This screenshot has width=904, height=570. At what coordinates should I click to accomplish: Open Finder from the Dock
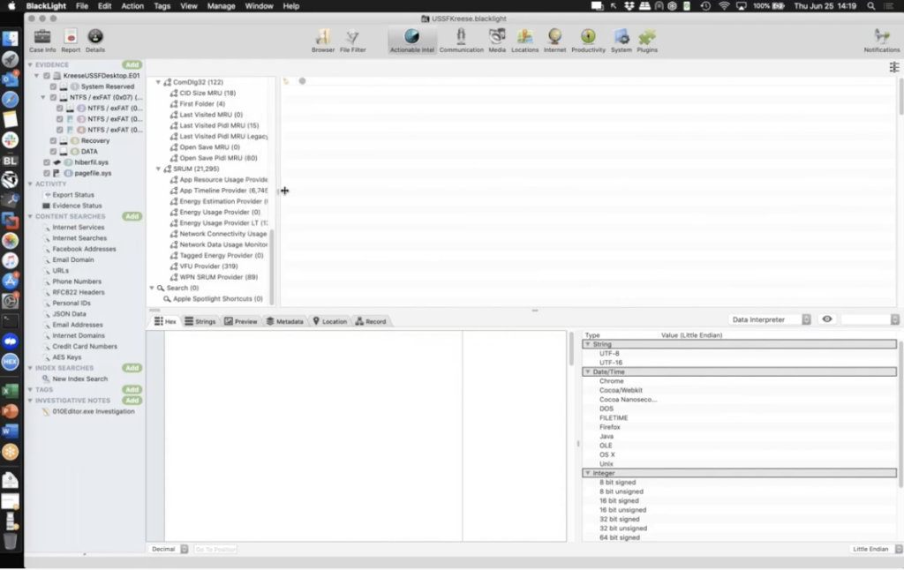10,39
